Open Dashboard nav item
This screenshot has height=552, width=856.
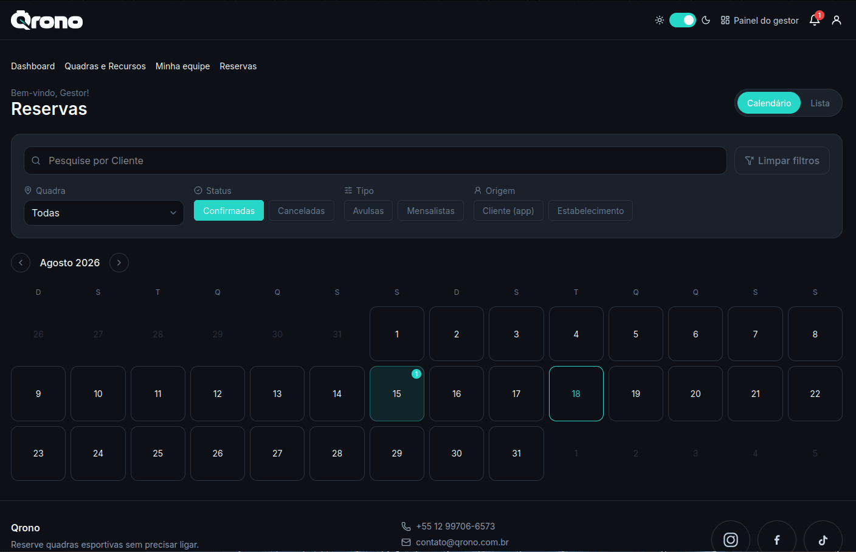point(33,66)
